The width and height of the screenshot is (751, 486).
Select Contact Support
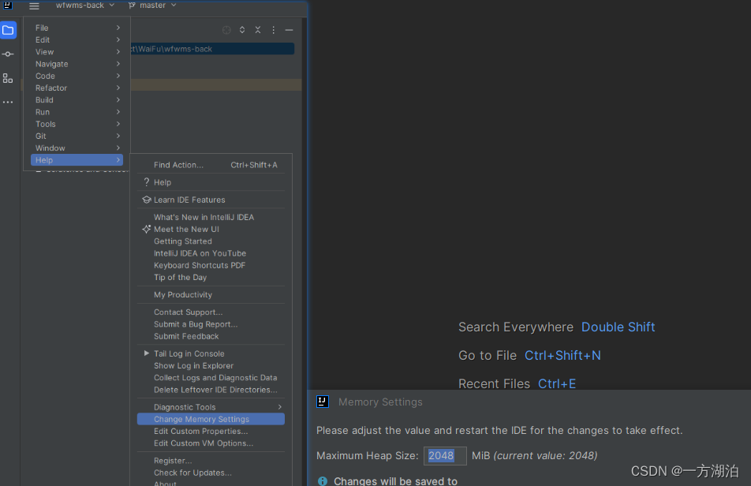tap(211, 312)
